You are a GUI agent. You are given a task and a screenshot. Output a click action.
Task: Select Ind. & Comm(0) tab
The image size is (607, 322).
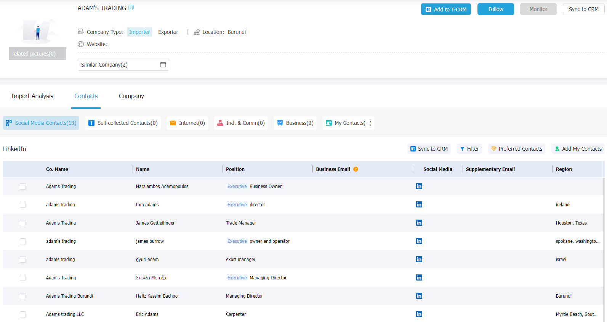[241, 123]
